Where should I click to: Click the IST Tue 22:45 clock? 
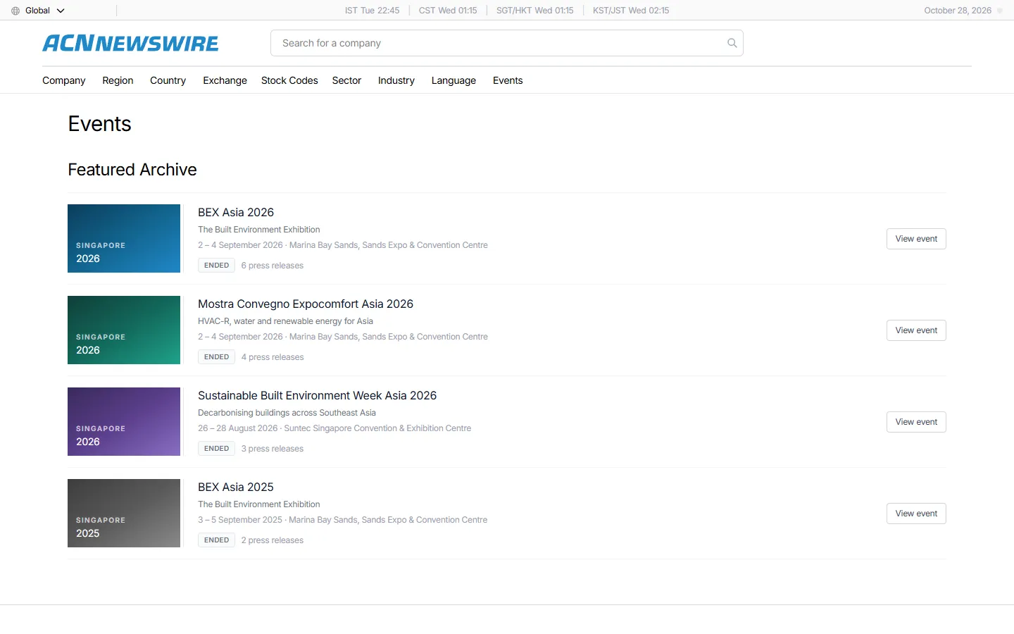coord(372,11)
